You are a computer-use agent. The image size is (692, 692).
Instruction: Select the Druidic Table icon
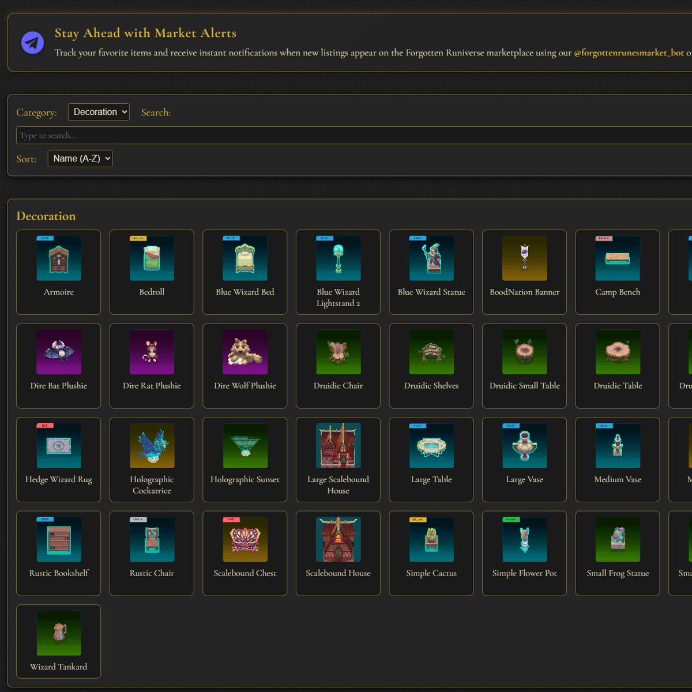618,352
